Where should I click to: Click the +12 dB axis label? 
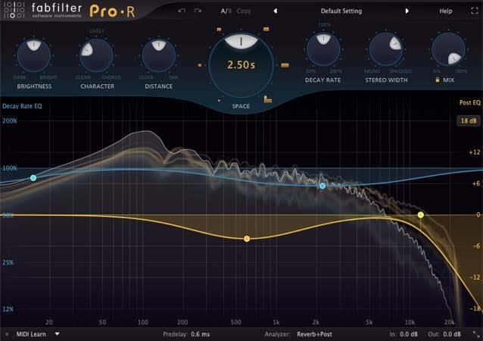click(475, 152)
